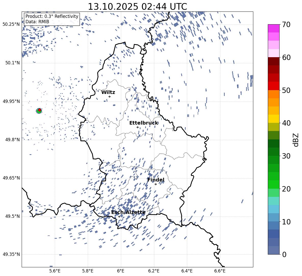Click the 49.95°N latitude label
The height and width of the screenshot is (276, 302).
(11, 101)
